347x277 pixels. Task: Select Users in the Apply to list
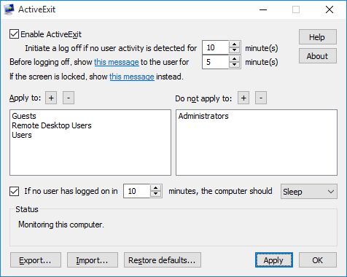pos(22,135)
